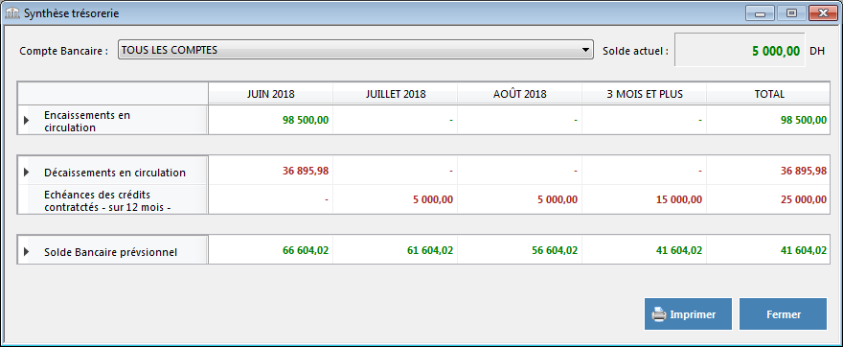Click the Fermer button

[x=783, y=314]
